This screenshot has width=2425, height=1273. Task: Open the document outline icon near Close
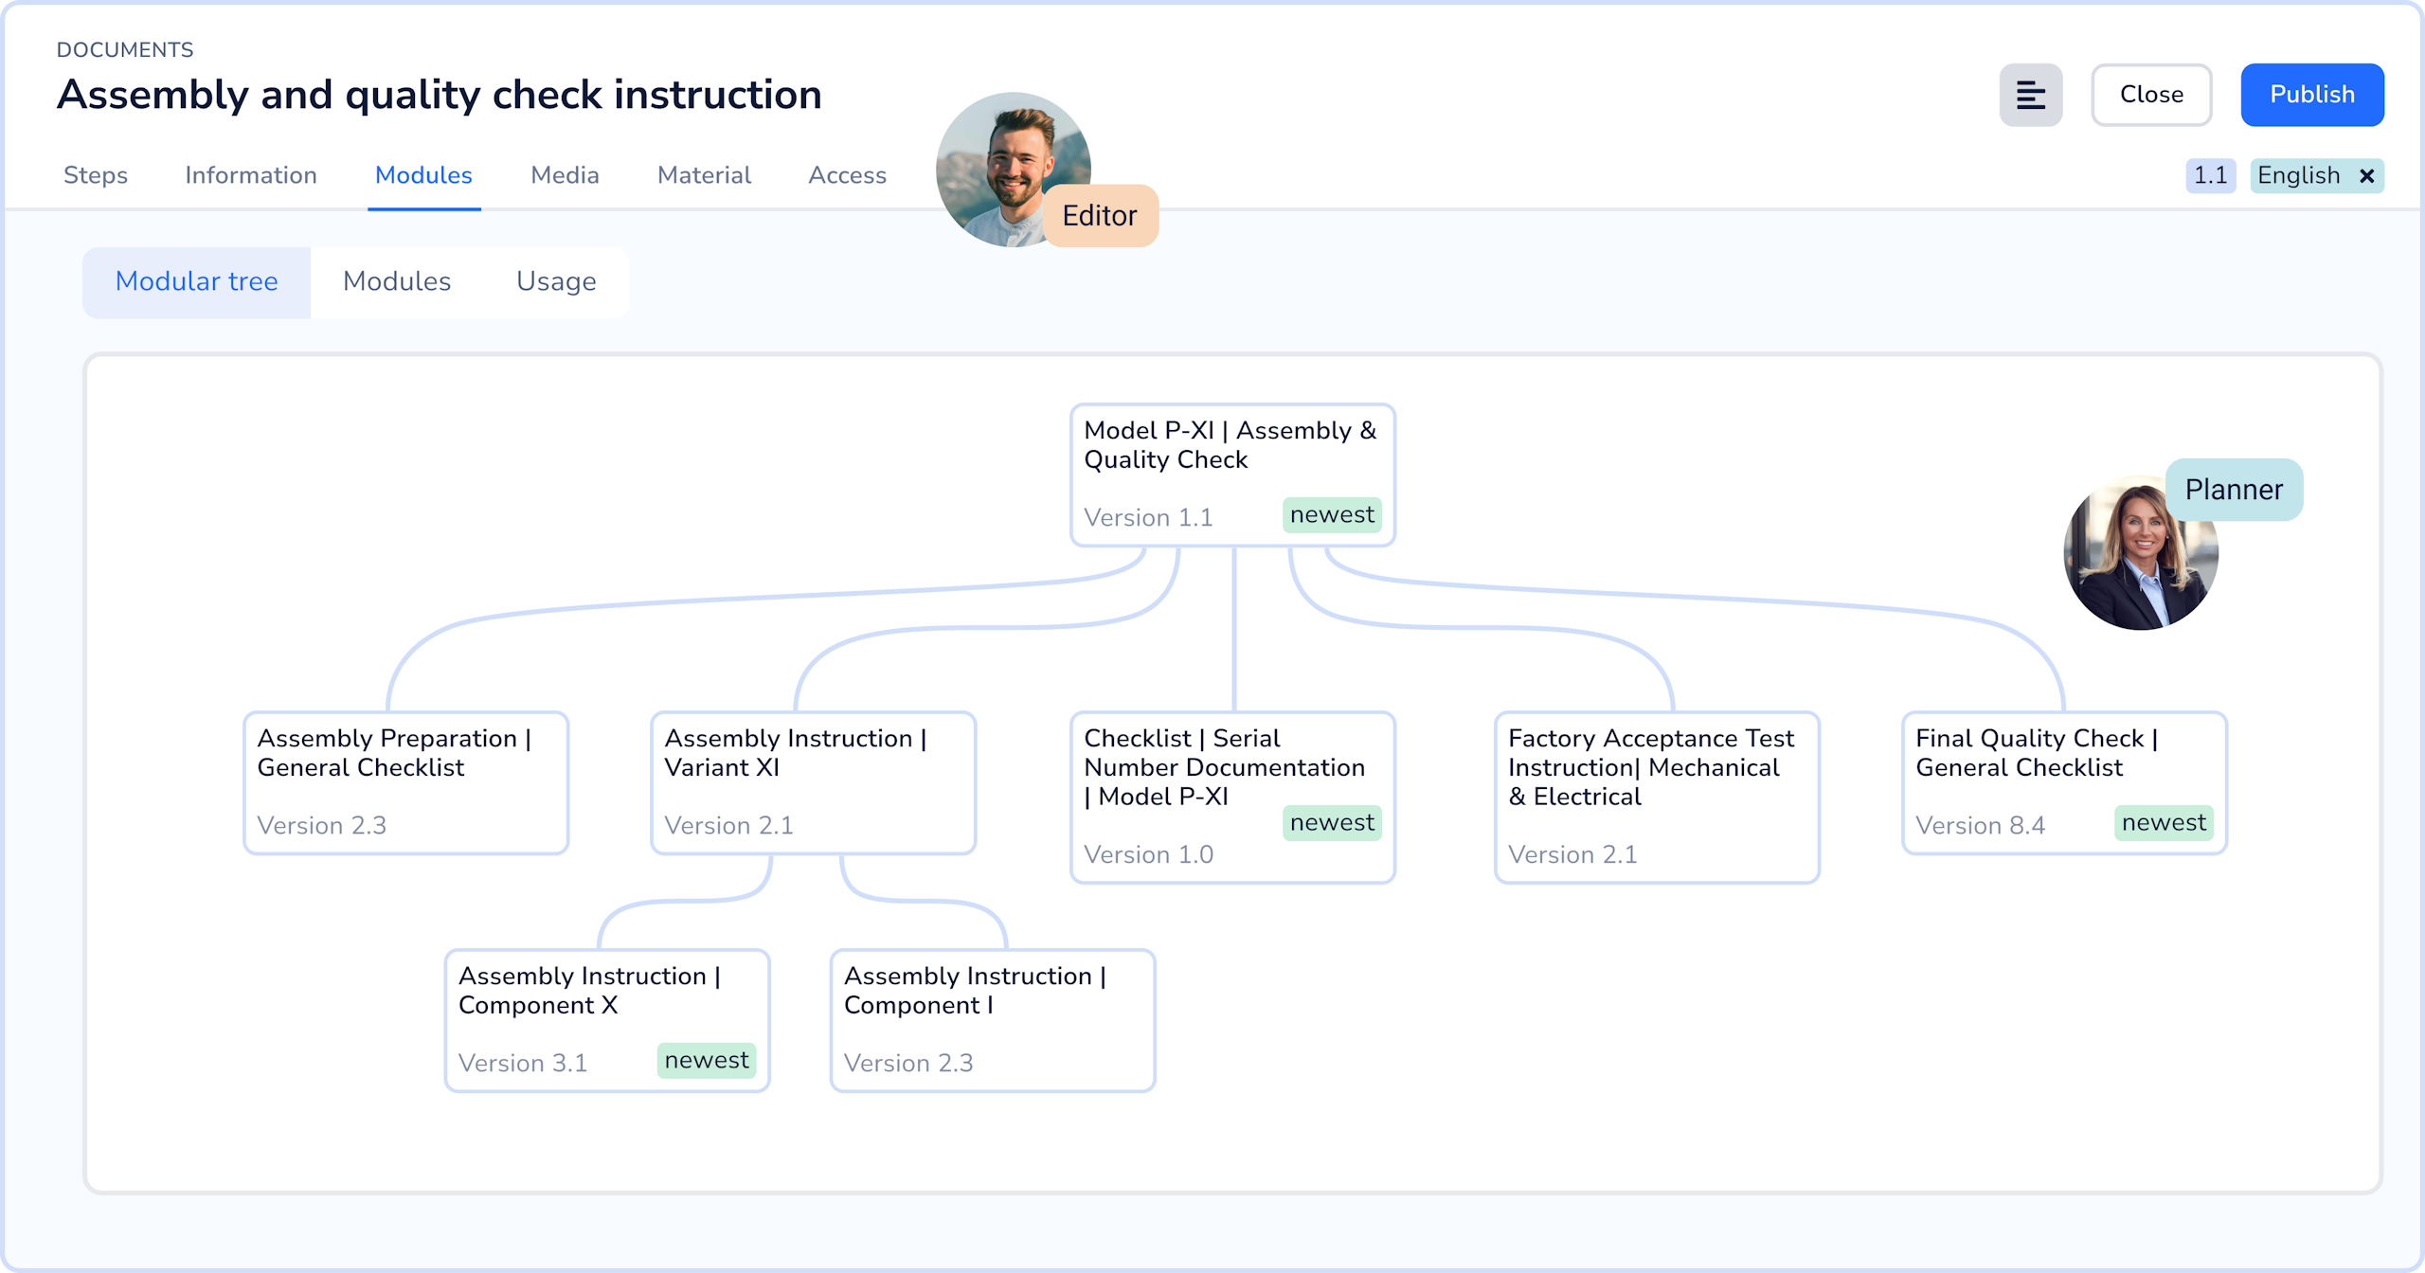pyautogui.click(x=2030, y=94)
